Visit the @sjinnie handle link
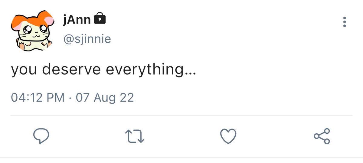This screenshot has width=363, height=163. tap(87, 39)
